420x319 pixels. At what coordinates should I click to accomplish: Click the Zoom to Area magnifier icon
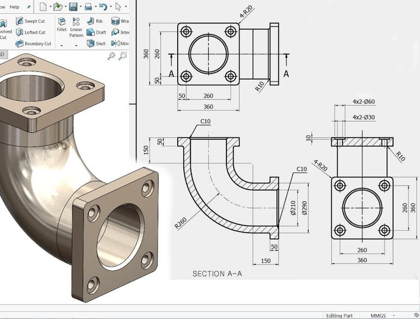(x=122, y=56)
